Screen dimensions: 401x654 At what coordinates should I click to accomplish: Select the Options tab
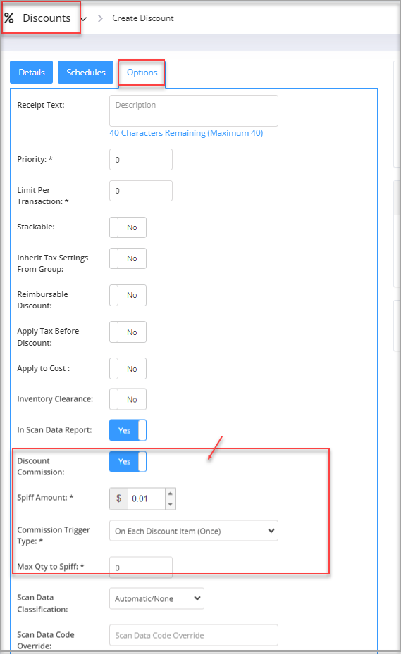point(142,73)
